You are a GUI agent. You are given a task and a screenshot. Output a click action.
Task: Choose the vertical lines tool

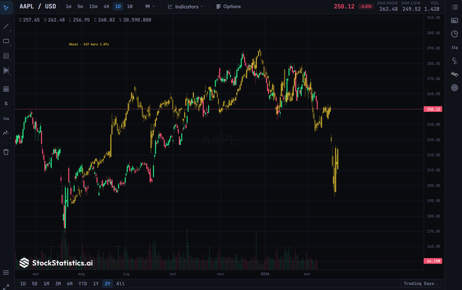[x=6, y=56]
